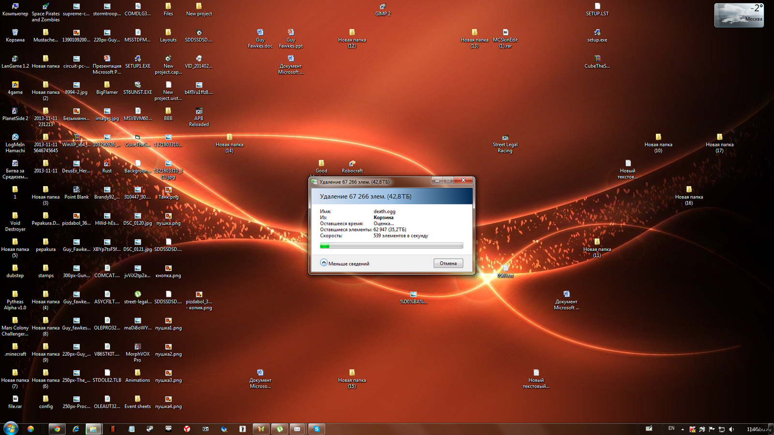The width and height of the screenshot is (774, 435).
Task: Select the PlanetSide 2 shortcut
Action: [x=15, y=114]
